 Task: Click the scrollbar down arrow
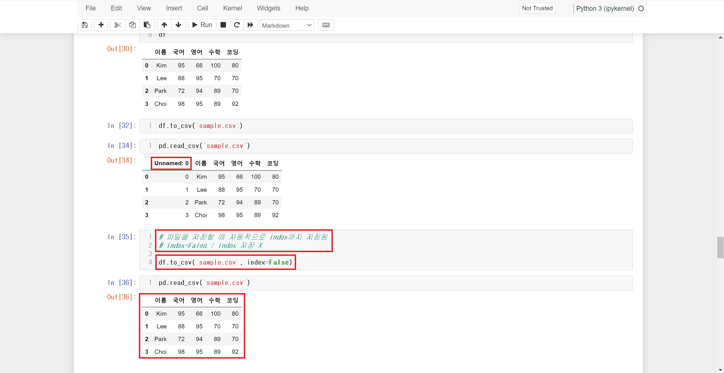pos(720,370)
